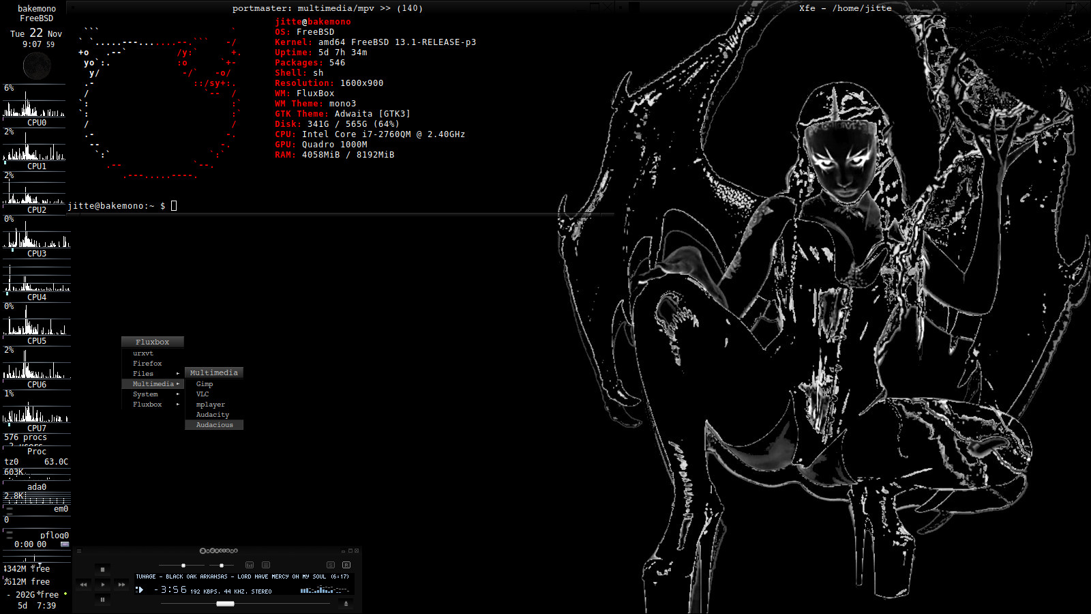Click '576 procs' text in gkrellm
This screenshot has height=614, width=1091.
tap(25, 437)
